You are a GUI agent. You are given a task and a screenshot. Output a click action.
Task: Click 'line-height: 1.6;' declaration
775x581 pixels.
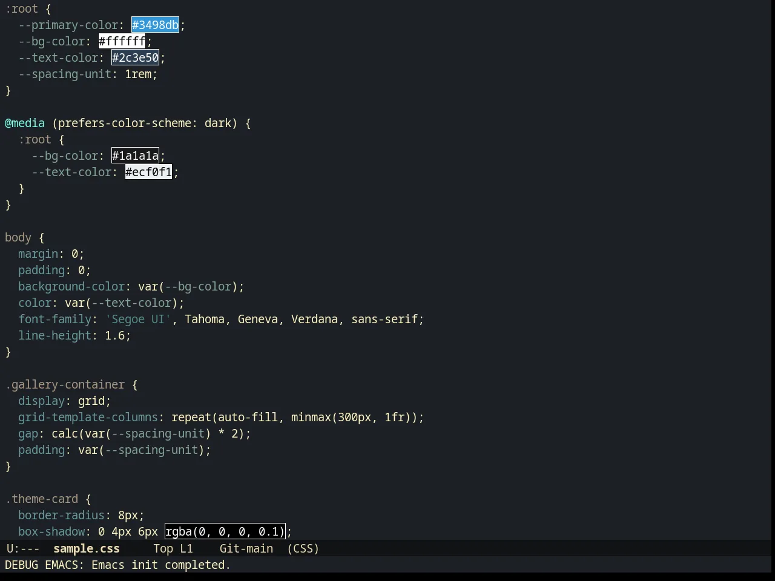coord(74,335)
